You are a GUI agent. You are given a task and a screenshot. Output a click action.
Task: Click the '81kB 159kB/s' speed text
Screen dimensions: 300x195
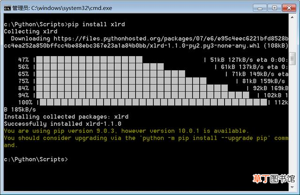pyautogui.click(x=263, y=81)
